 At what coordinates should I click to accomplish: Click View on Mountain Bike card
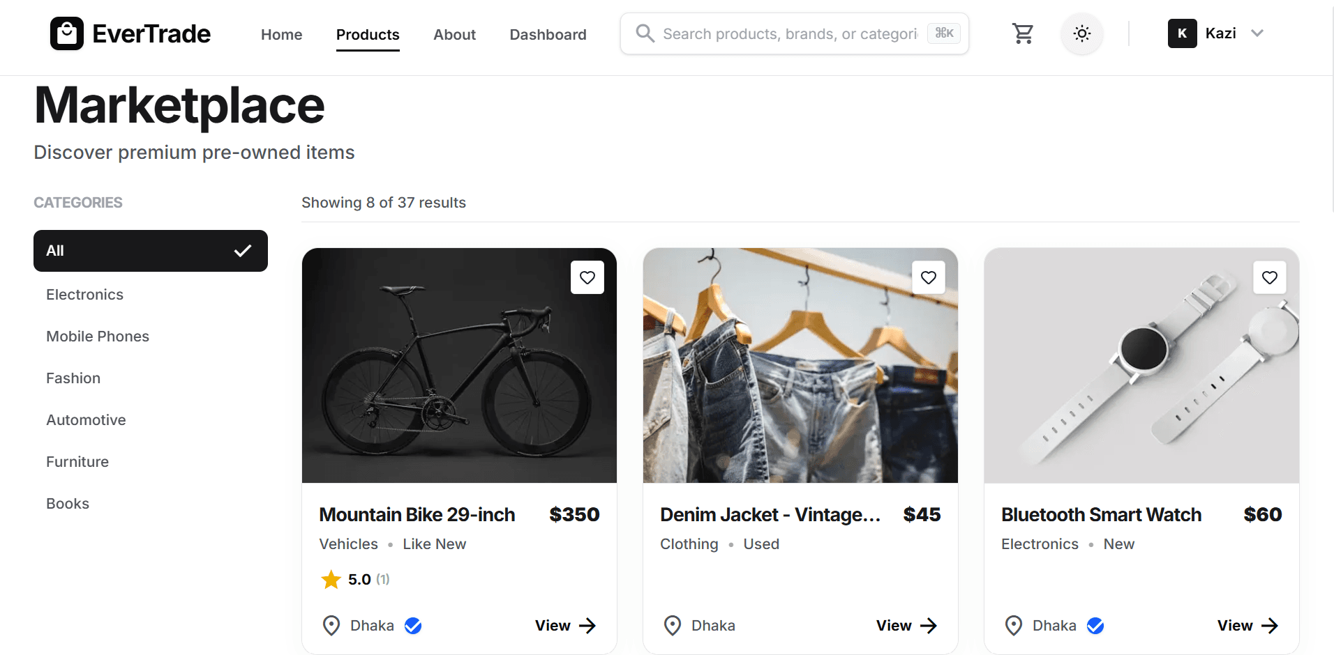pos(566,626)
